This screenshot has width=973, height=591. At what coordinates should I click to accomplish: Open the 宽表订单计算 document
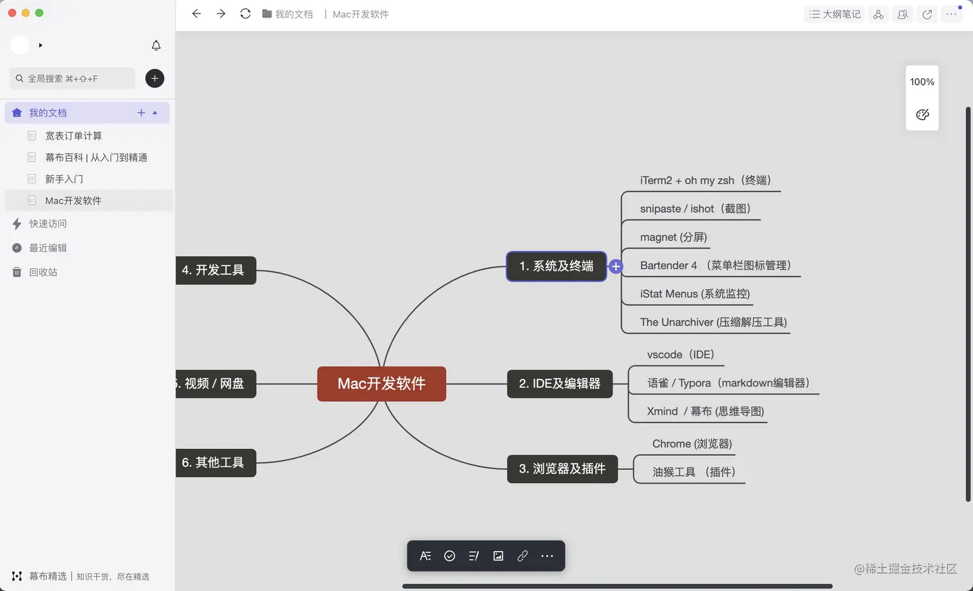pos(73,136)
